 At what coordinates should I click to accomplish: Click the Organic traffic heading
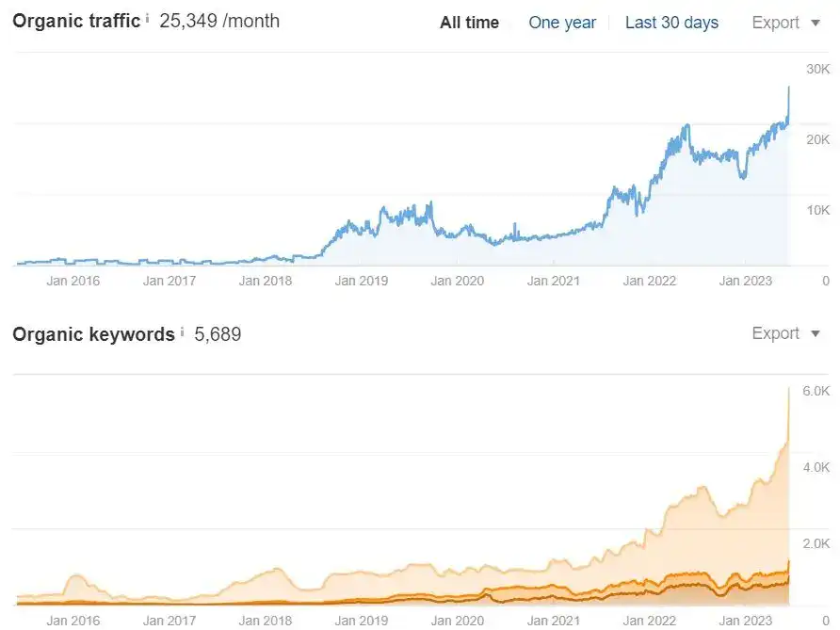click(x=76, y=21)
